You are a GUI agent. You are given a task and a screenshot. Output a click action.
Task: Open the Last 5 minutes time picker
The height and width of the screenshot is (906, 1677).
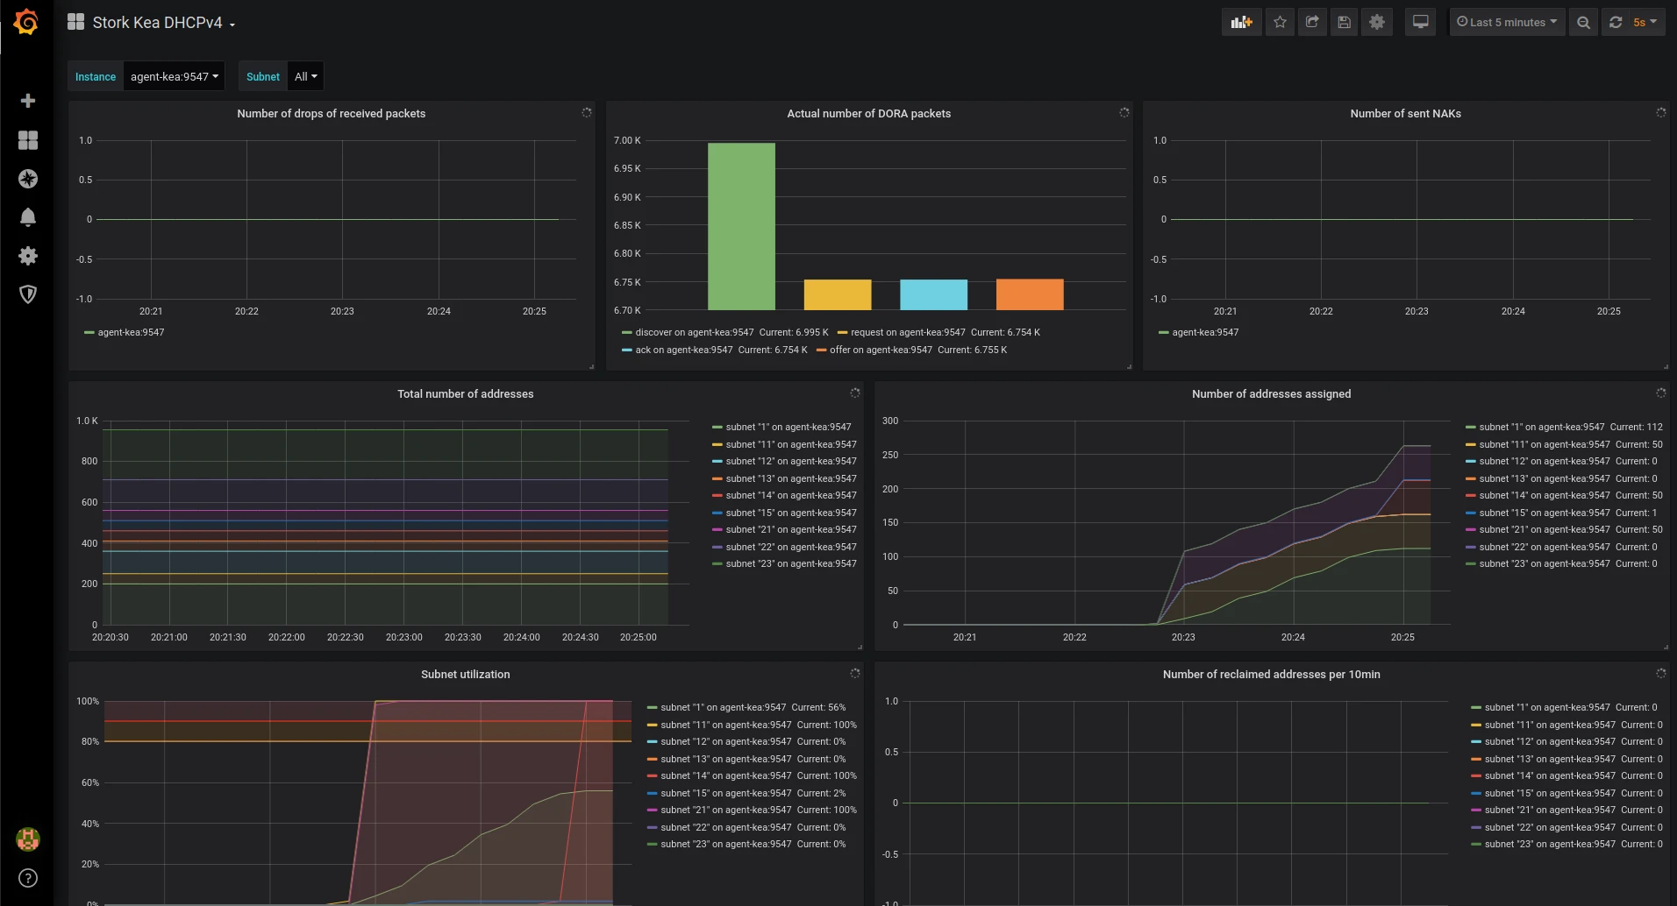pyautogui.click(x=1507, y=23)
